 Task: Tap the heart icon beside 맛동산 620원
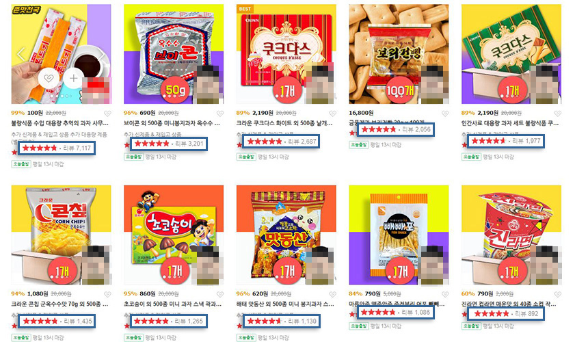click(x=332, y=294)
